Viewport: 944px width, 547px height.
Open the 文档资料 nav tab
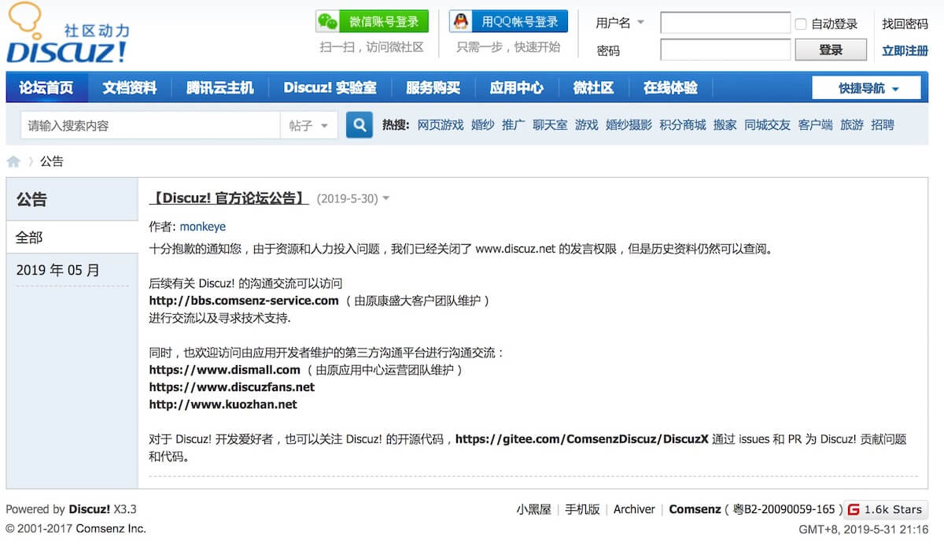click(x=129, y=88)
